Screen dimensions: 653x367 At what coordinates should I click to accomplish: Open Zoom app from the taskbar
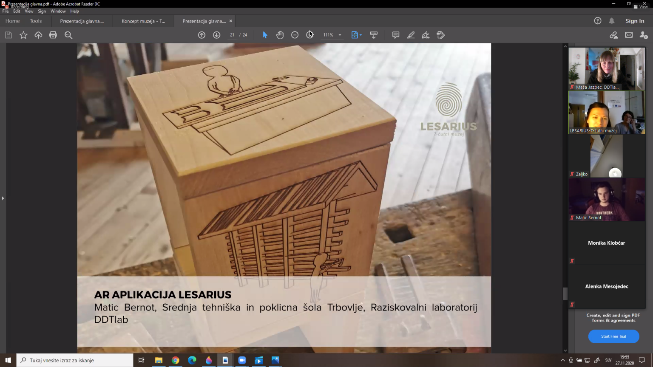click(x=242, y=360)
